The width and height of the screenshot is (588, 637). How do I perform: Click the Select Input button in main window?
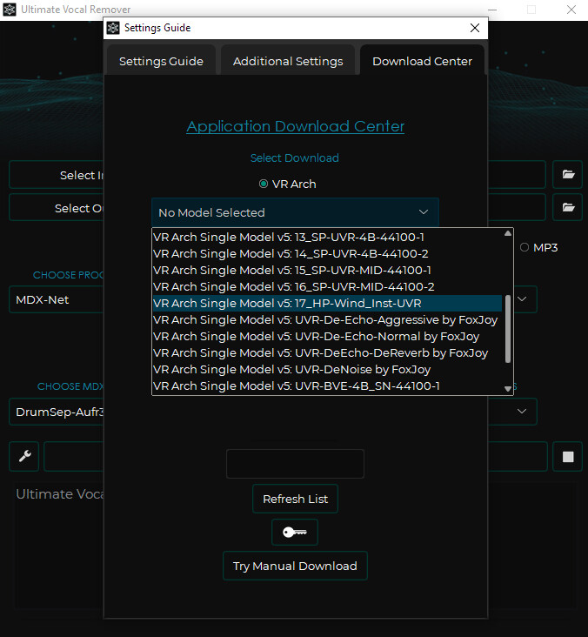[x=56, y=175]
